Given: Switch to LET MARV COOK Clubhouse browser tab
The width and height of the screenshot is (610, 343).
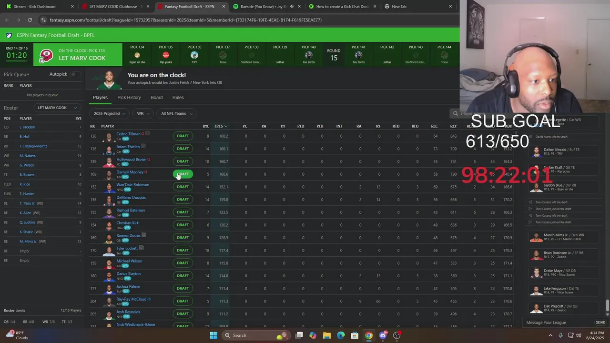Looking at the screenshot, I should coord(116,7).
